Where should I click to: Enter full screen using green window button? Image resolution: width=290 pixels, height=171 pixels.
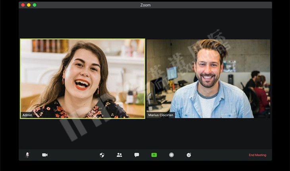(35, 5)
